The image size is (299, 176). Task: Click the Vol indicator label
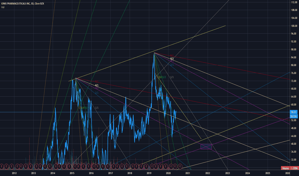3,7
